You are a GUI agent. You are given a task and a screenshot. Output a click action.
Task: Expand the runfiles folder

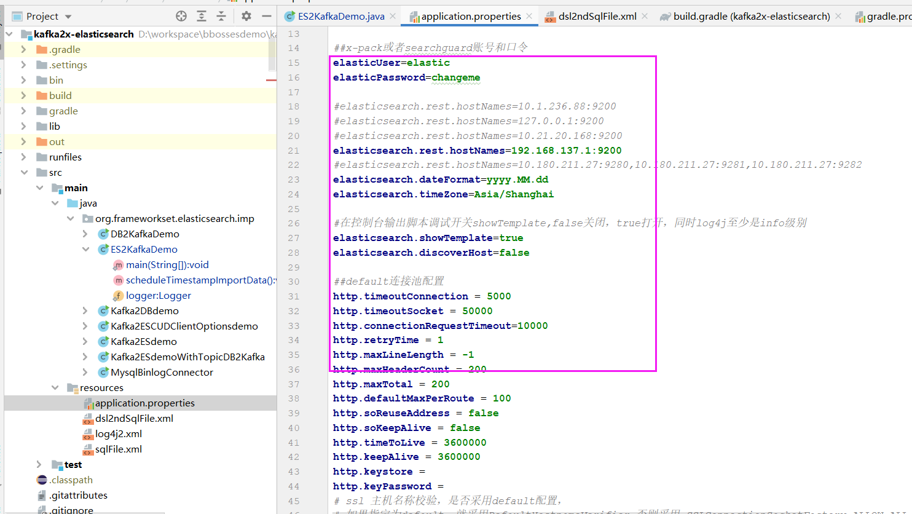coord(23,157)
